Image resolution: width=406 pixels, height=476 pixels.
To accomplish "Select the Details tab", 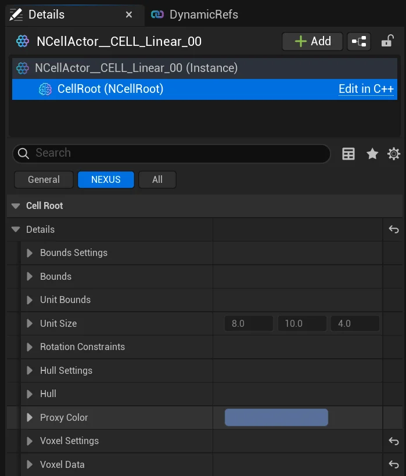I will [74, 15].
